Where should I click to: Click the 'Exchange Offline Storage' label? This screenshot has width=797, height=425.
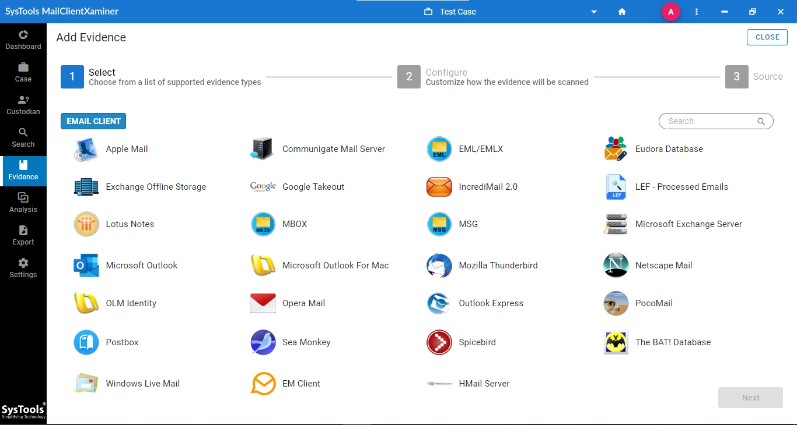156,187
